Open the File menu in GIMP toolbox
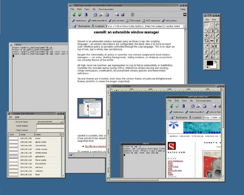This screenshot has height=195, width=244. coord(207,19)
